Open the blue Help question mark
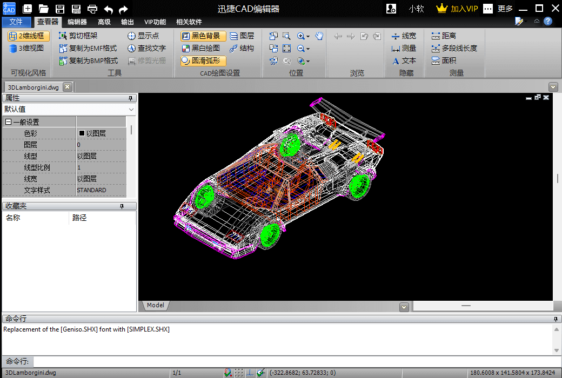Image resolution: width=562 pixels, height=378 pixels. (x=548, y=22)
